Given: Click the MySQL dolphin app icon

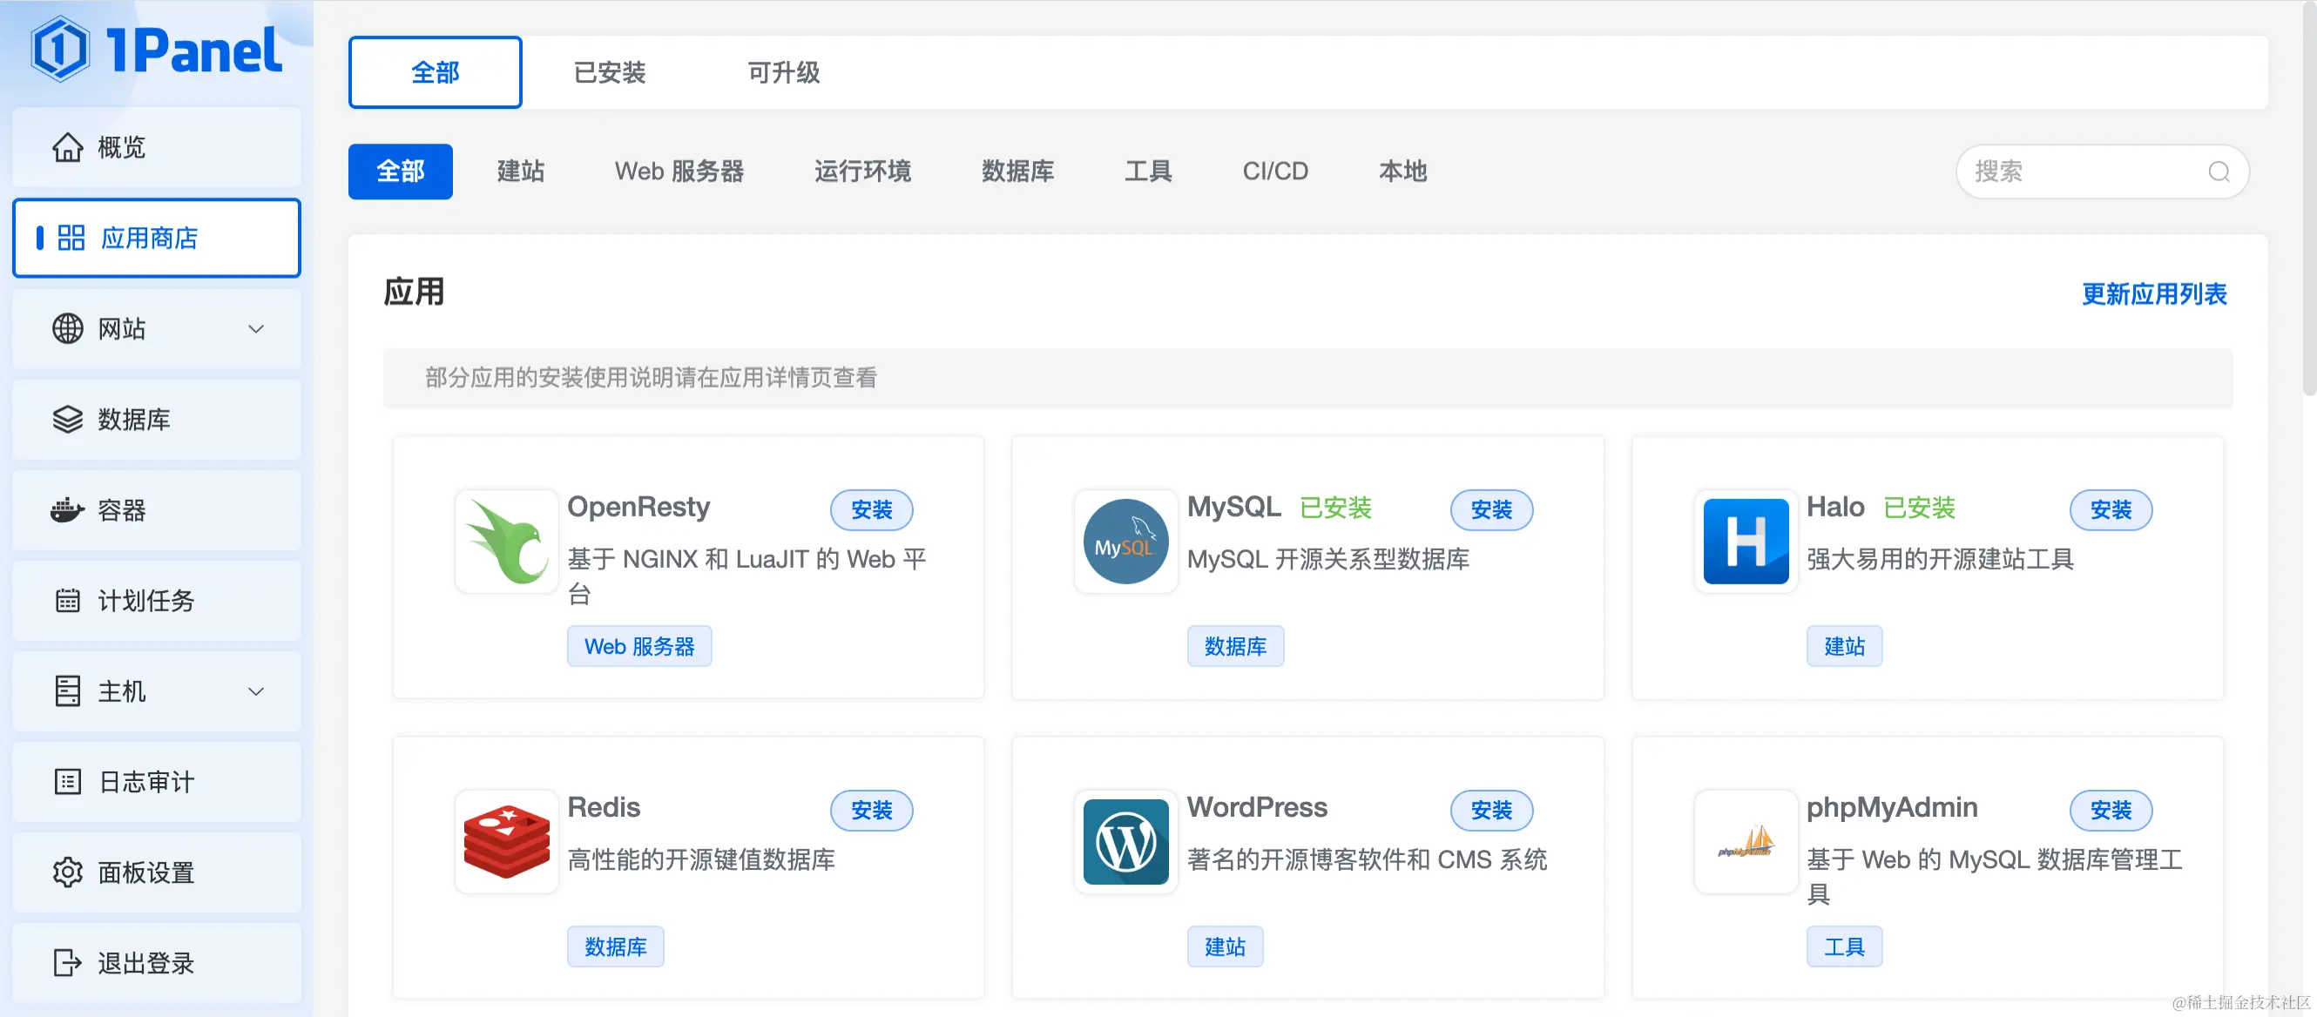Looking at the screenshot, I should click(x=1125, y=542).
